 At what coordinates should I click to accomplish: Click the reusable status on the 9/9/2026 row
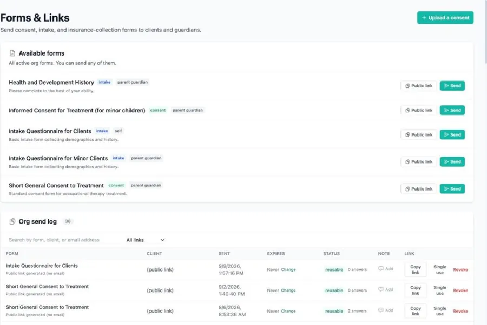pos(334,269)
